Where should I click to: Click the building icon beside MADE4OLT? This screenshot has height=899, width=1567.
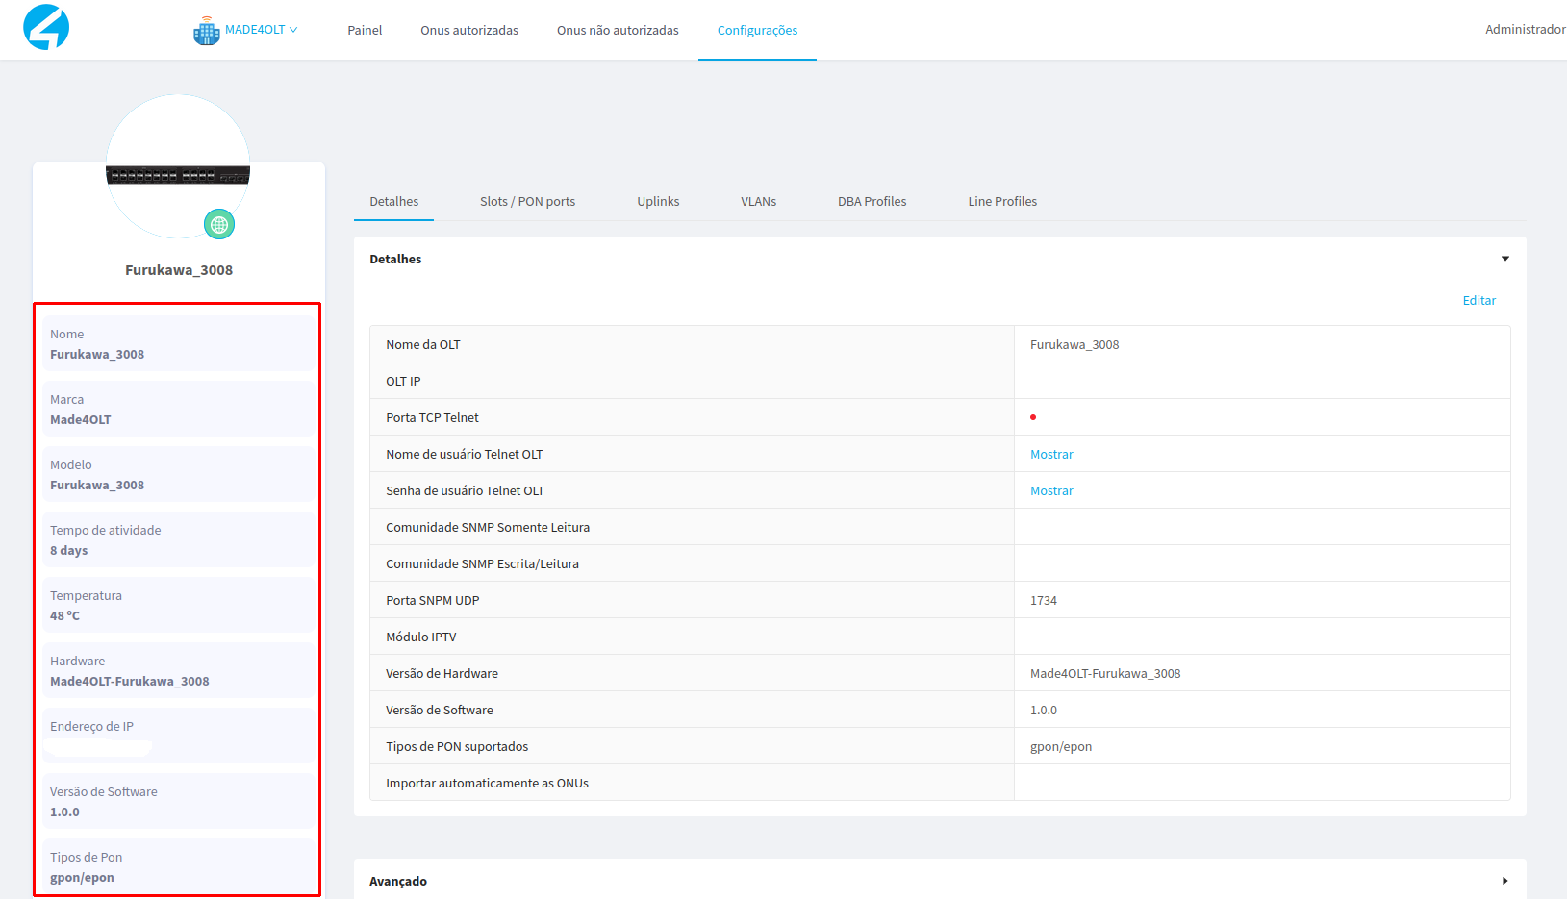coord(206,31)
